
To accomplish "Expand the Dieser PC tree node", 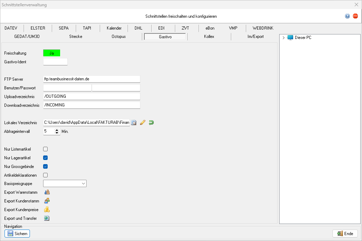I will tap(284, 38).
